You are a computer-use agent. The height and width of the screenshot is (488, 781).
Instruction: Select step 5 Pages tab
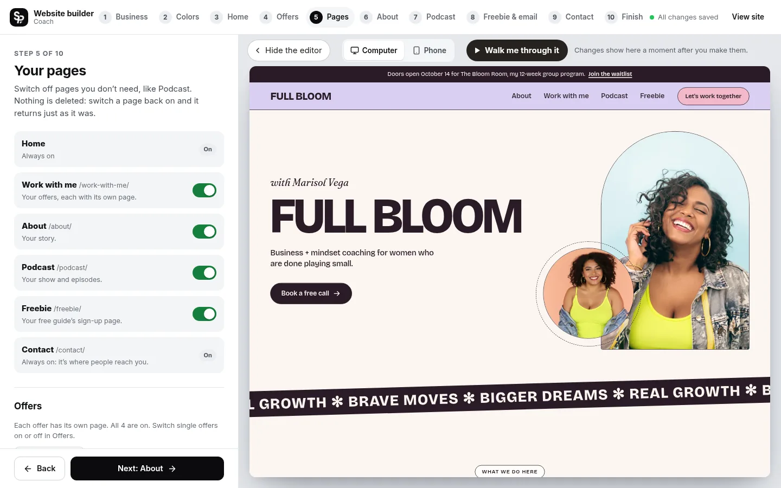click(x=330, y=17)
